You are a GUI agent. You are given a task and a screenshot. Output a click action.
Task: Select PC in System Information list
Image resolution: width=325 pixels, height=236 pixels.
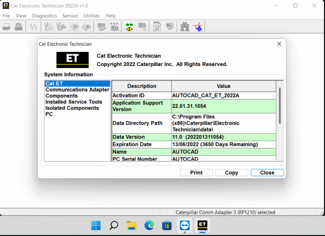coord(77,114)
